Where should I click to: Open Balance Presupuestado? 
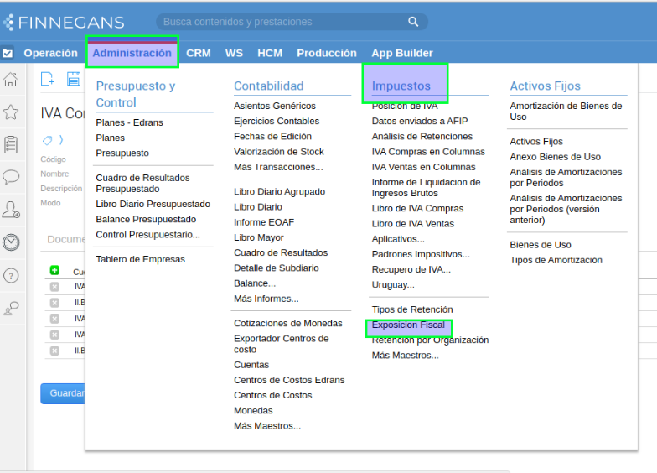coord(146,220)
